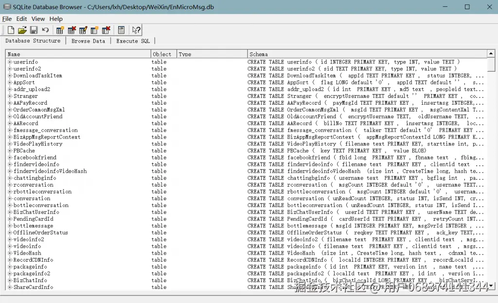Open the File menu

[x=7, y=19]
